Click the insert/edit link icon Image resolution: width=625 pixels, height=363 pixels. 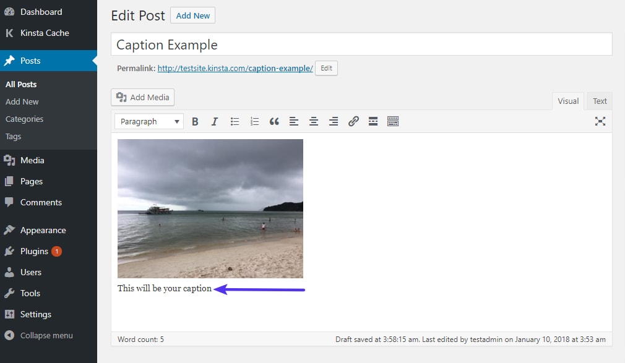(353, 122)
